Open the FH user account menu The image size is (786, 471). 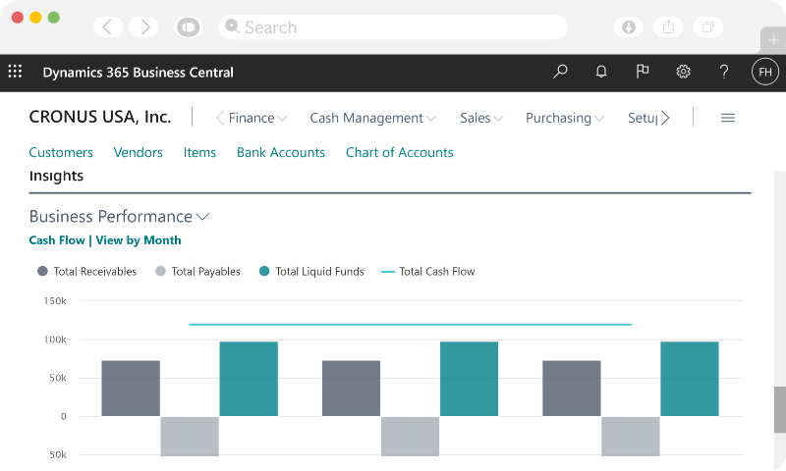(765, 72)
